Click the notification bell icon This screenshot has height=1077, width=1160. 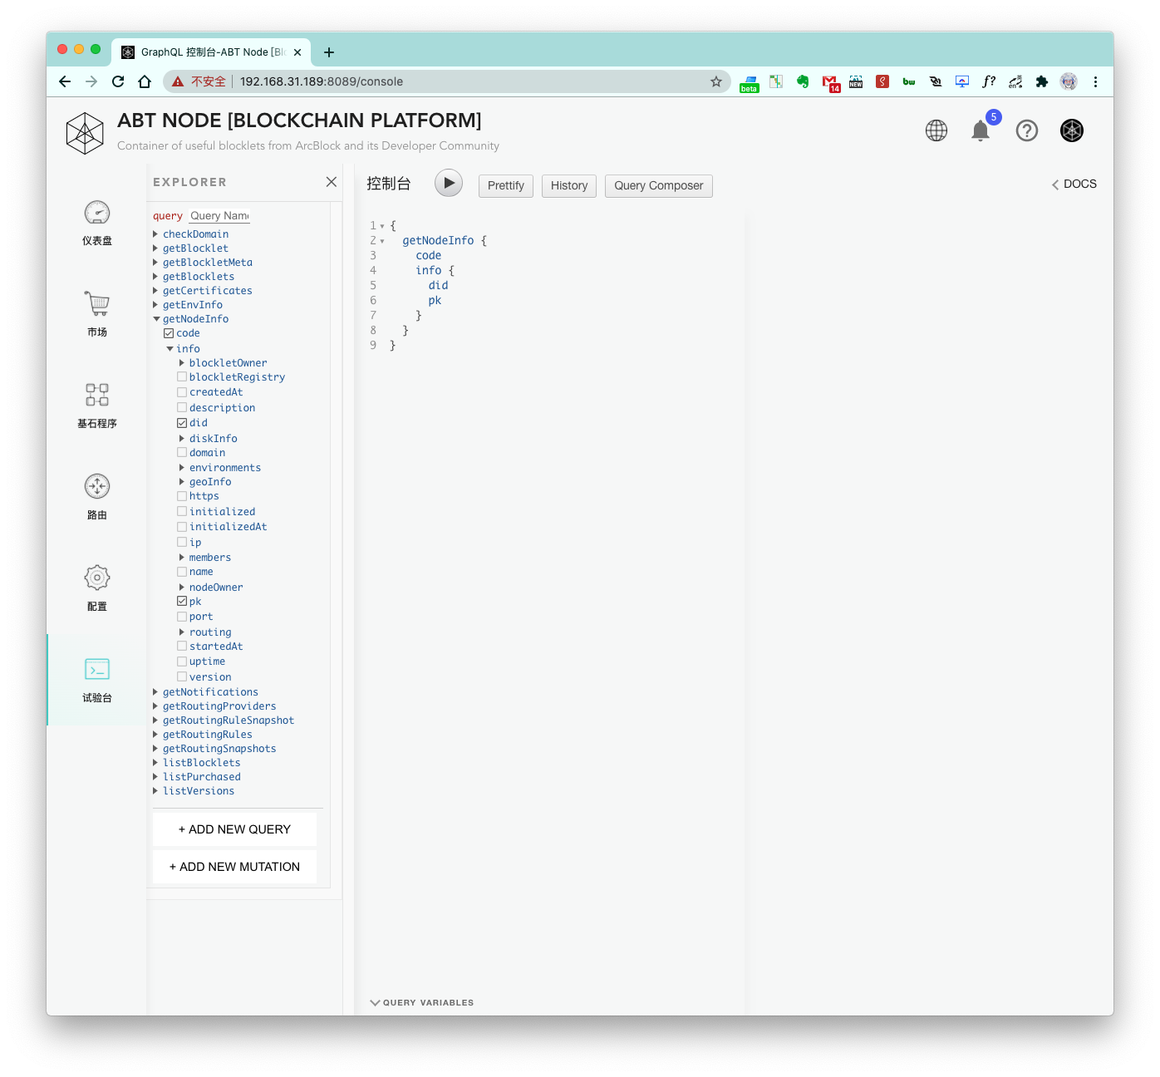[981, 131]
